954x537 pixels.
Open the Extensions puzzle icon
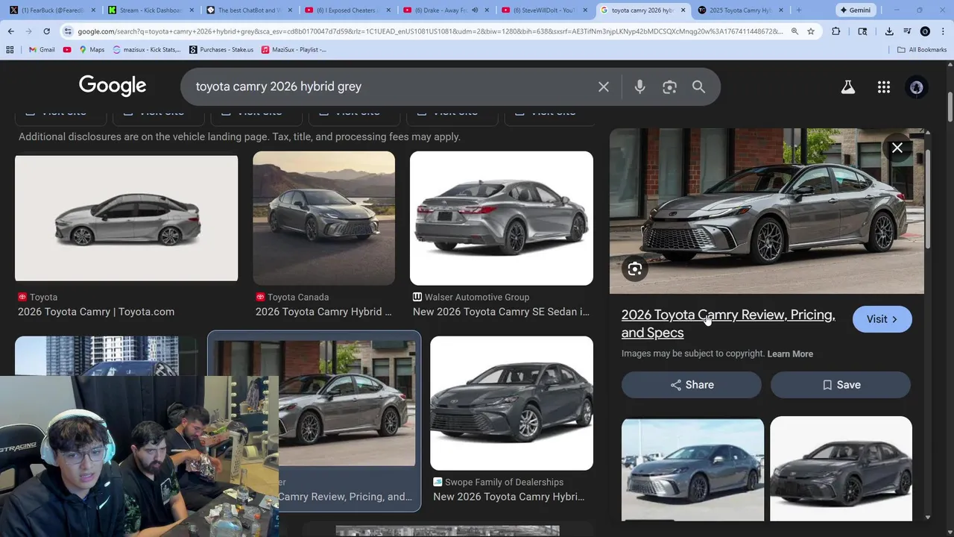click(x=835, y=31)
